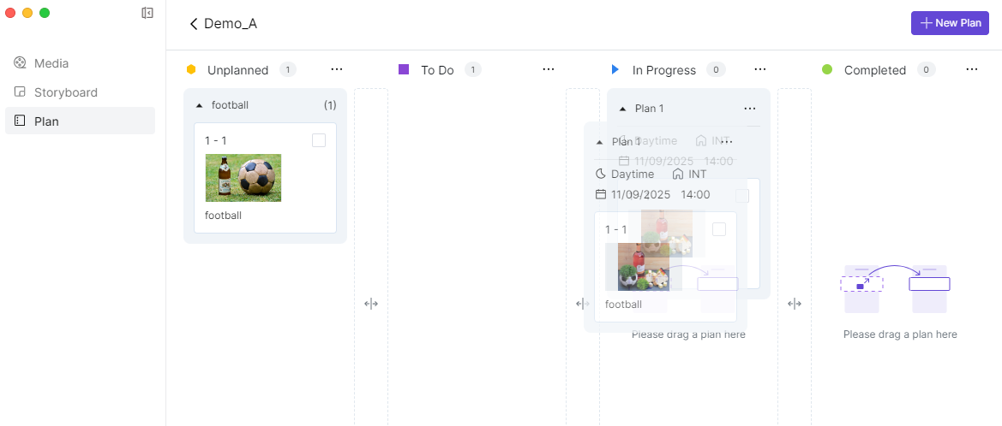This screenshot has width=1002, height=426.
Task: Click the football photo thumbnail in Unplanned
Action: tap(243, 178)
